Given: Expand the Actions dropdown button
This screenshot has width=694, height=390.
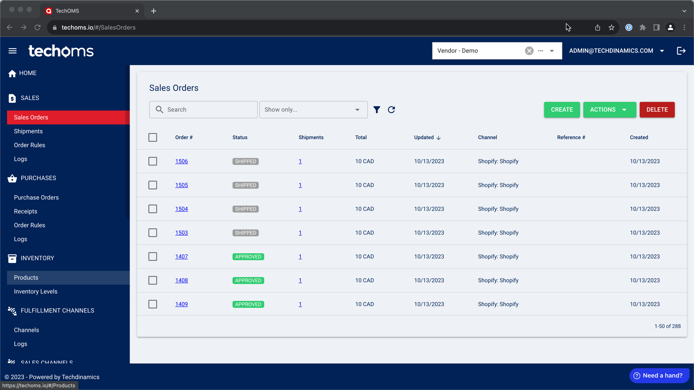Looking at the screenshot, I should point(609,110).
